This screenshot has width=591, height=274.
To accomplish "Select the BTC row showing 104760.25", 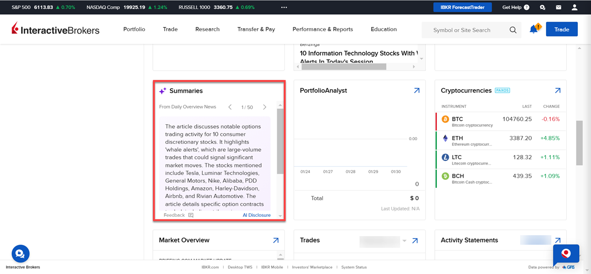I will tap(501, 121).
